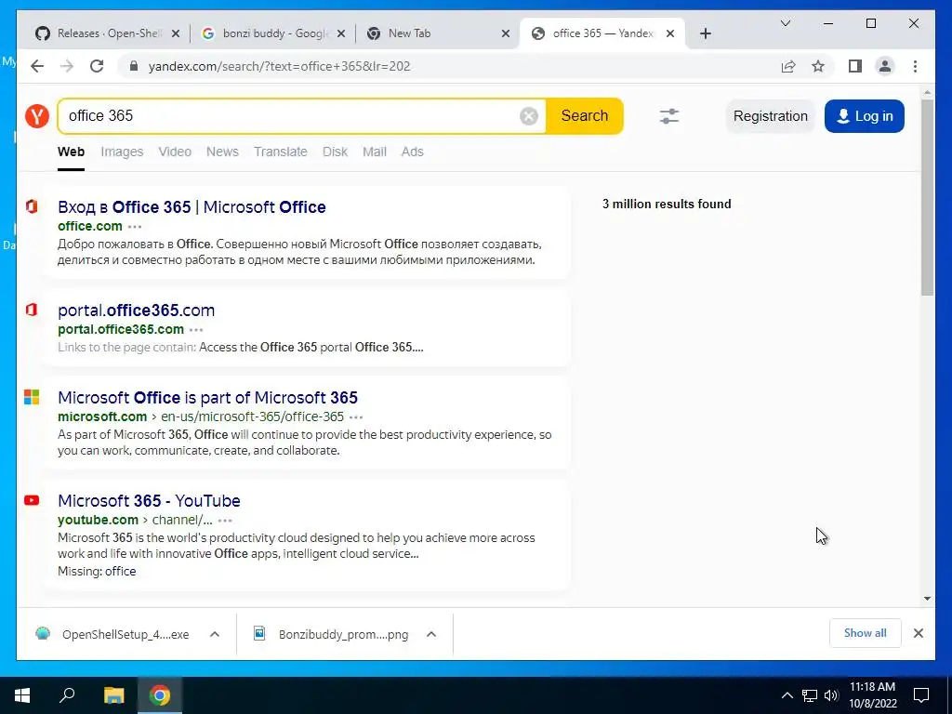The image size is (952, 714).
Task: Open the notification center icon
Action: [921, 695]
